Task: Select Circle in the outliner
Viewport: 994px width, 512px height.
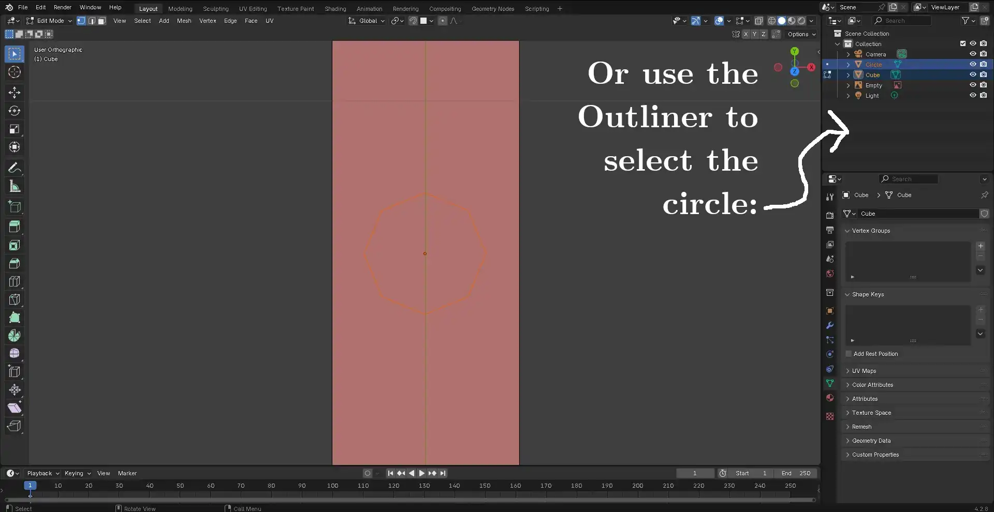Action: tap(873, 65)
